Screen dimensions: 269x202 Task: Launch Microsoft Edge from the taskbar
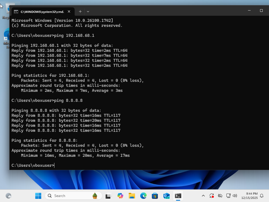[143, 196]
